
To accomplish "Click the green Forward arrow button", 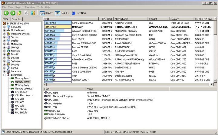I will click(13, 13).
